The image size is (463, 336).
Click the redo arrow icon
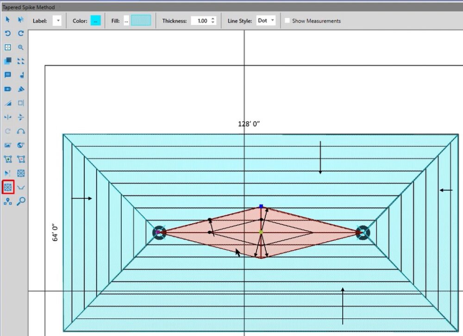[21, 33]
